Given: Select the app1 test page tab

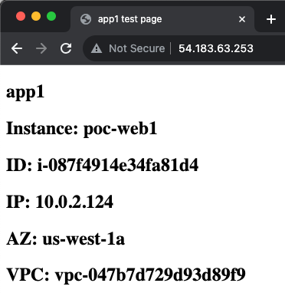Looking at the screenshot, I should click(162, 19).
